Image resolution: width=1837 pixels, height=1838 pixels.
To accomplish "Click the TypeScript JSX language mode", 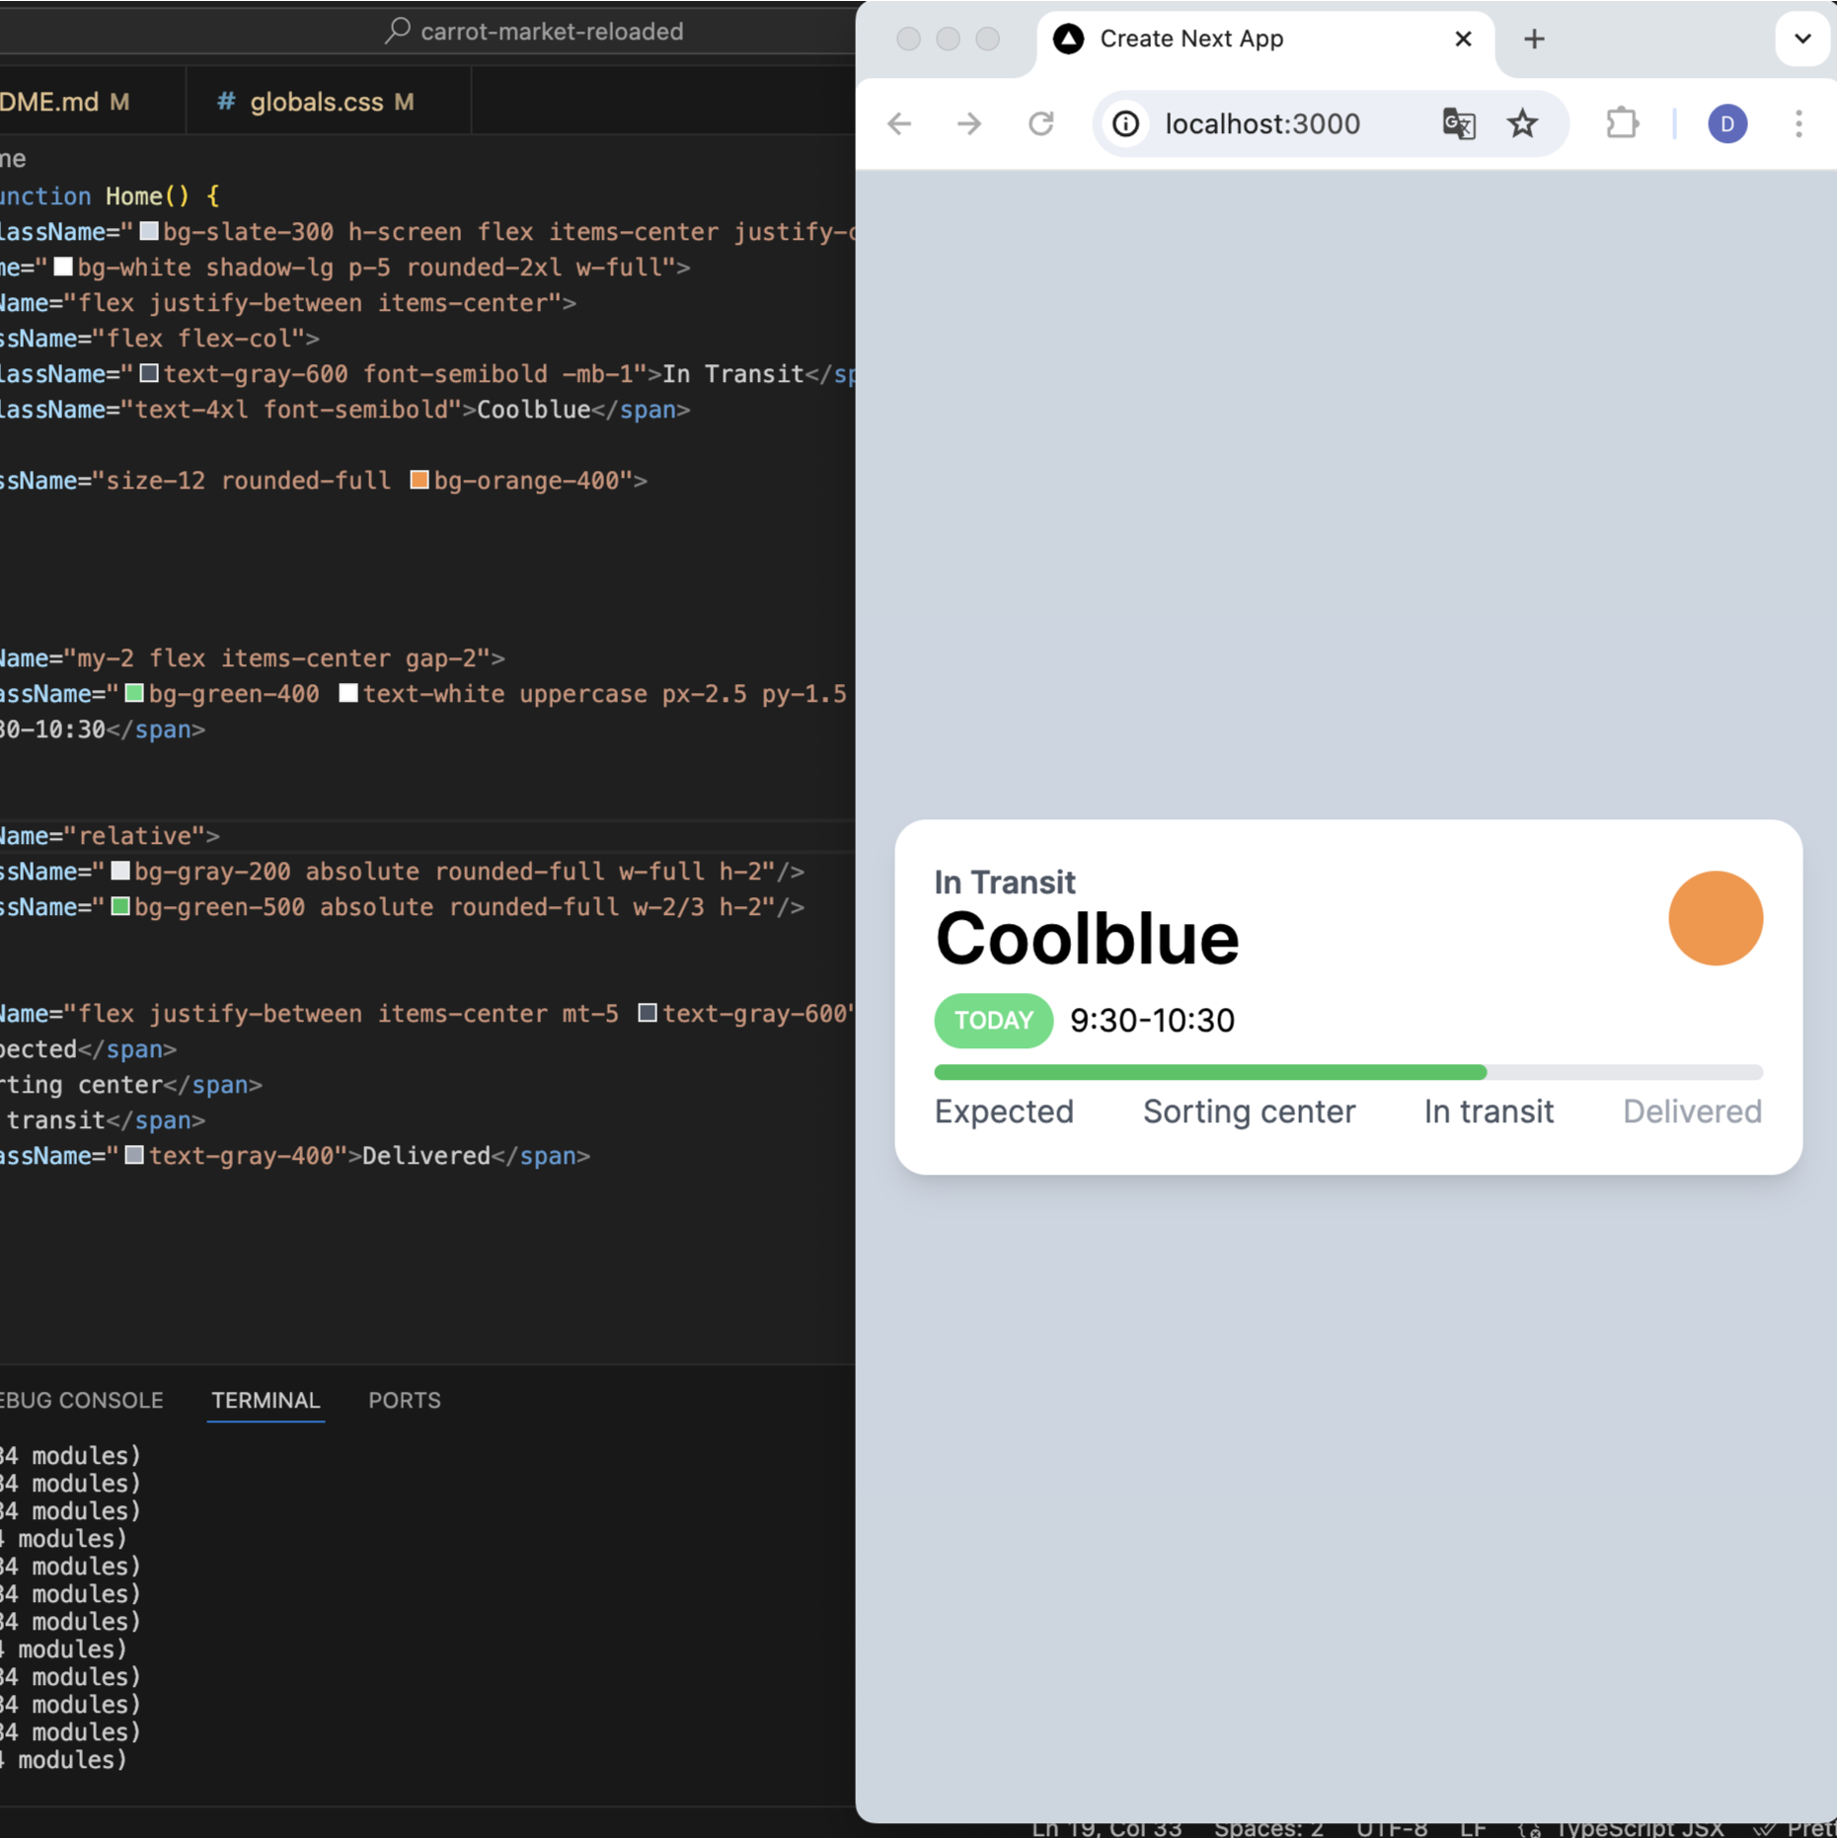I will 1639,1828.
